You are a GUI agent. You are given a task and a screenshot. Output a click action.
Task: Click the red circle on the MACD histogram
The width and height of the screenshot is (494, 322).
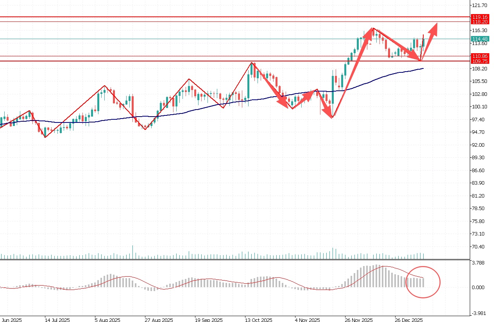[423, 282]
